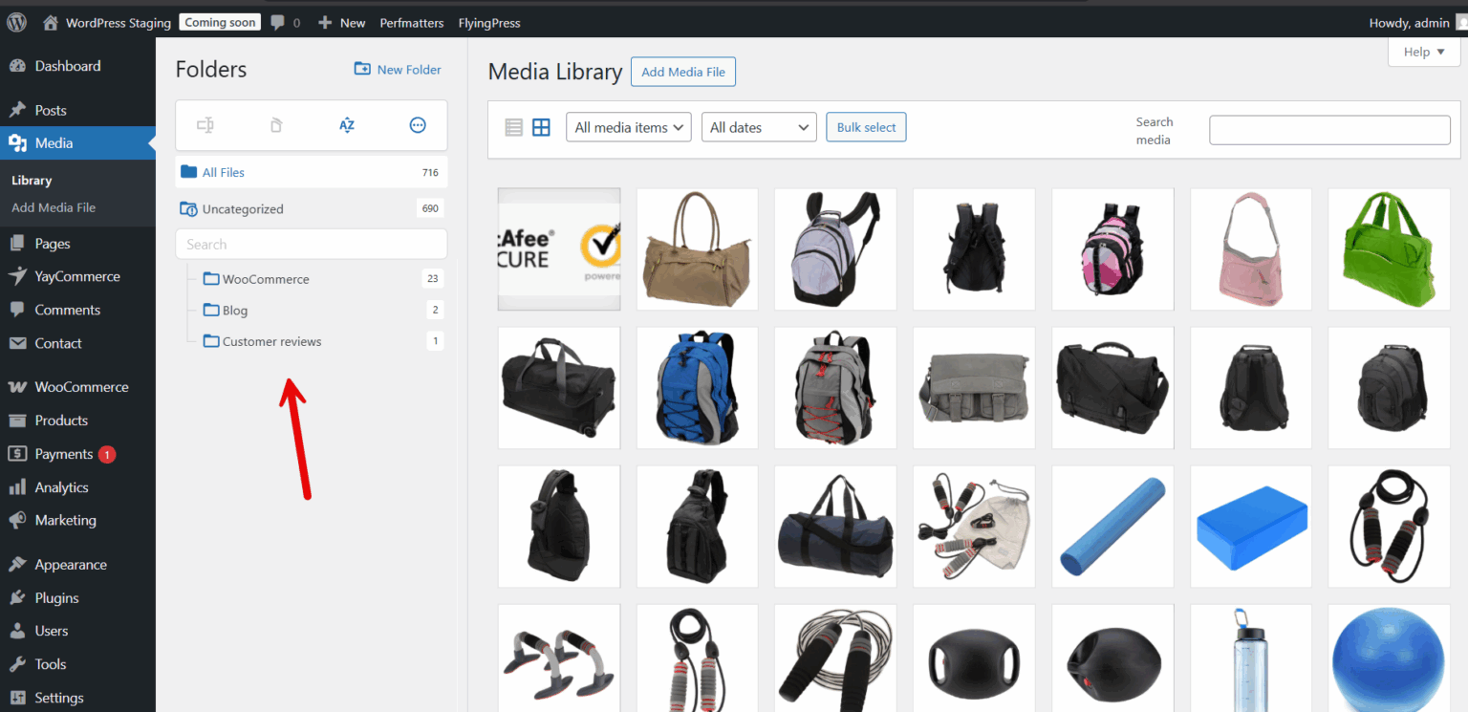The height and width of the screenshot is (712, 1468).
Task: Create a New Folder
Action: click(398, 69)
